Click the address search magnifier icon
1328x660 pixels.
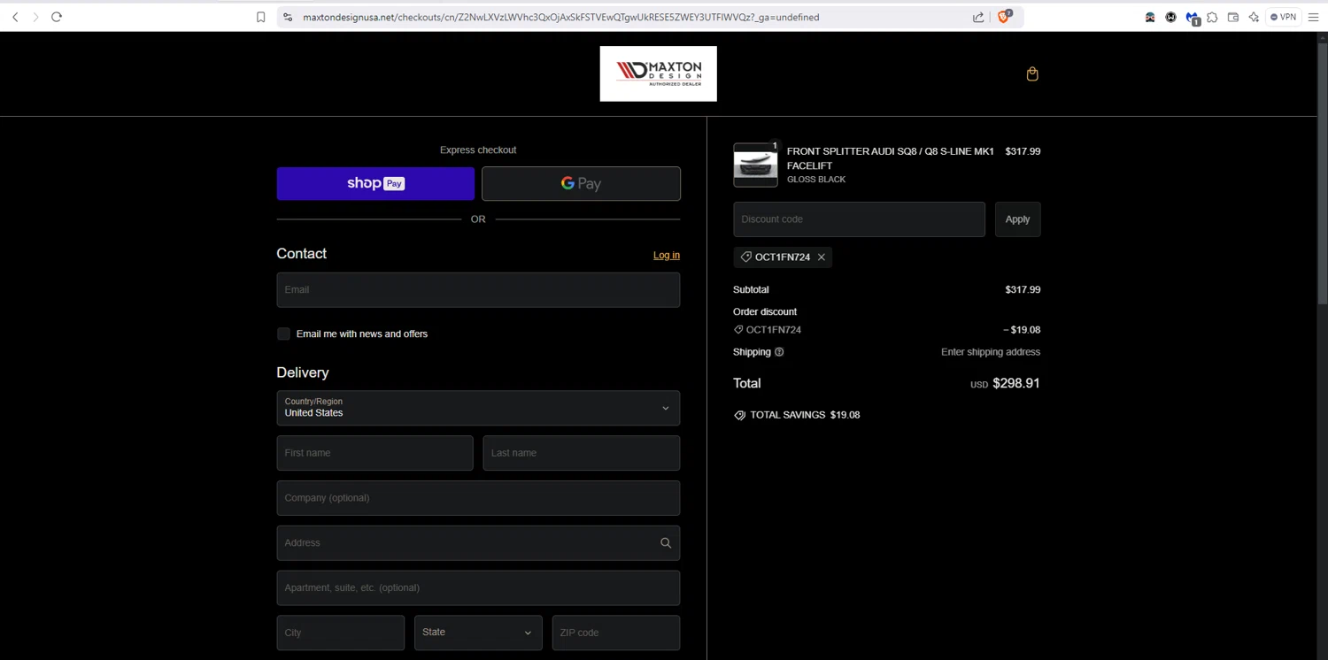click(x=666, y=543)
